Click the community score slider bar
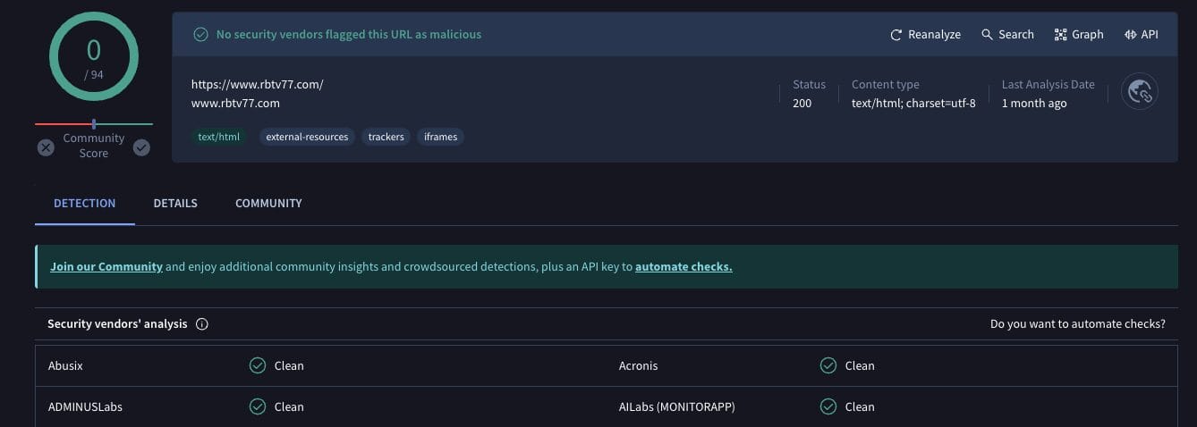The image size is (1197, 427). (94, 124)
